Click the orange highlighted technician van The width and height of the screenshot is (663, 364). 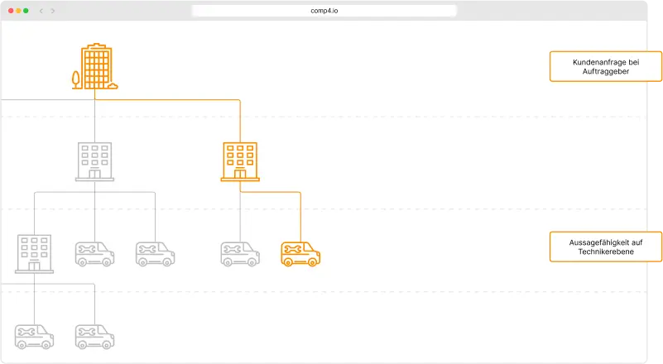click(x=300, y=254)
